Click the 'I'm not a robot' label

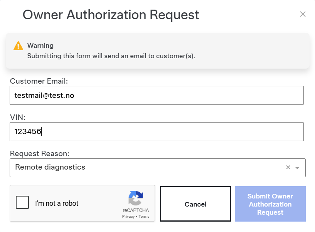pos(57,203)
